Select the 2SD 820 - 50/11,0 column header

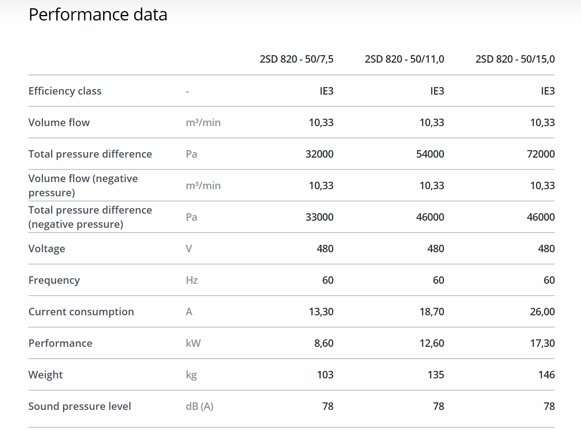point(404,59)
